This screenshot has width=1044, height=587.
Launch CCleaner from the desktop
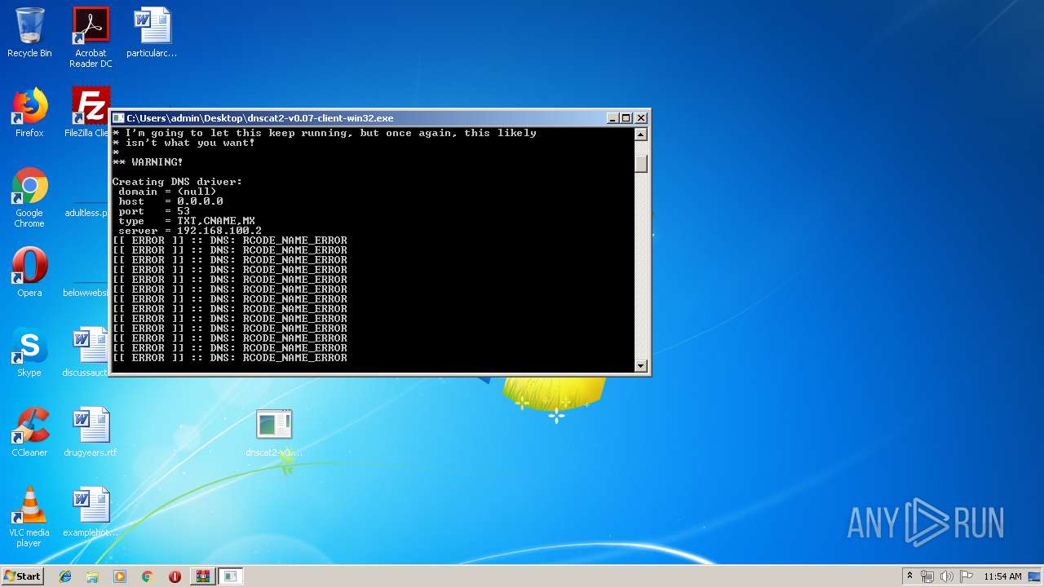click(x=29, y=432)
